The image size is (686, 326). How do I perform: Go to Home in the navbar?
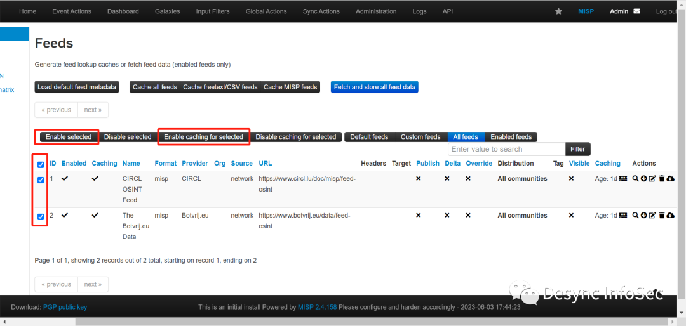[27, 11]
